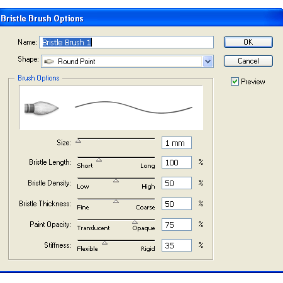Click the Name: label
Viewport: 283px width, 283px height.
pos(27,42)
